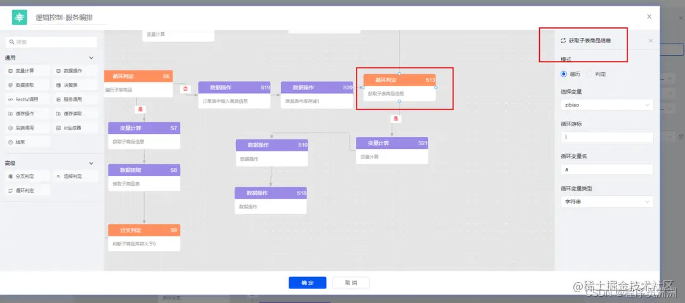This screenshot has width=685, height=303.
Task: Click the 是 branch label below S13
Action: pos(396,119)
